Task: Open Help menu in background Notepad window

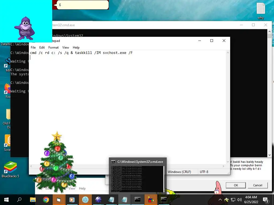Action: point(82,188)
